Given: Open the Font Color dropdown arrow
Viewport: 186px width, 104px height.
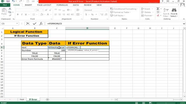Looking at the screenshot, I should [51, 14].
